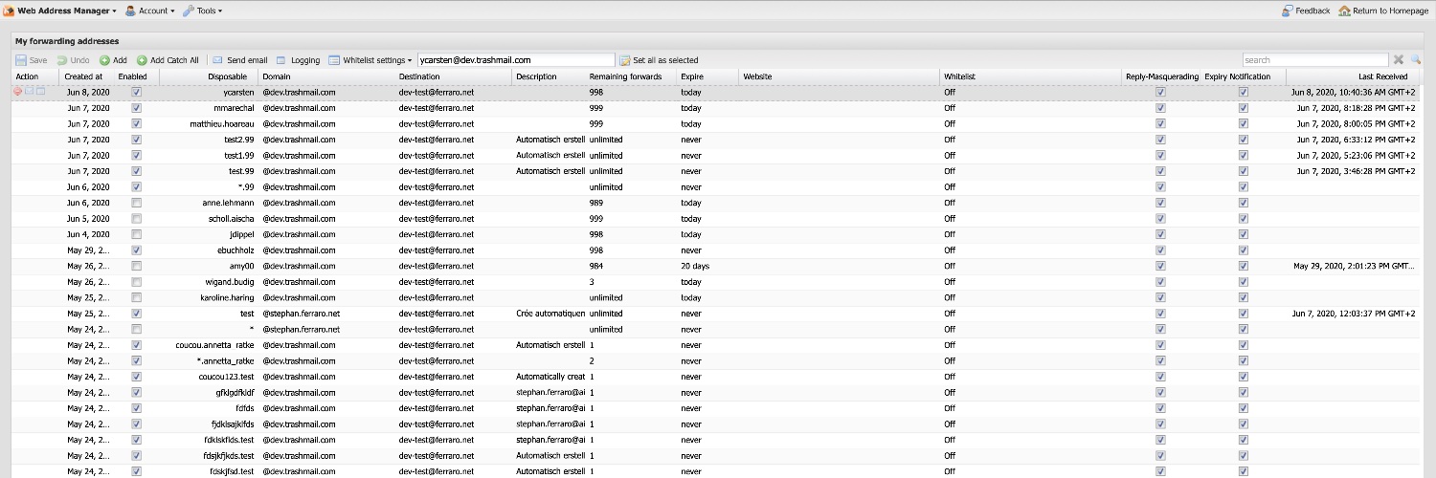Click the Send email toolbar button
The width and height of the screenshot is (1436, 478).
click(239, 60)
